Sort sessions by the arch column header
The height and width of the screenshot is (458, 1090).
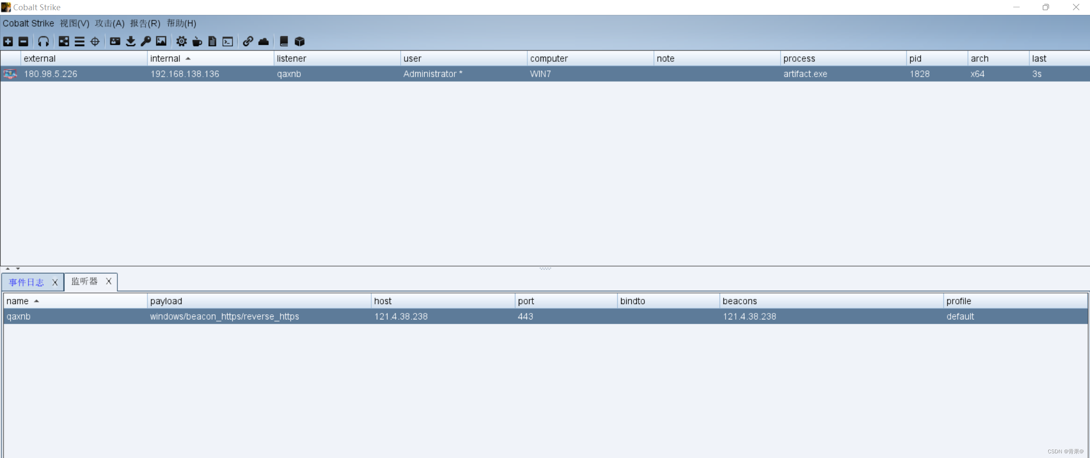(998, 58)
